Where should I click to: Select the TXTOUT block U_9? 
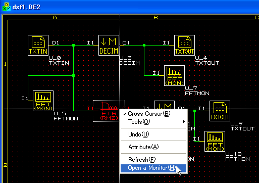[x=220, y=111]
